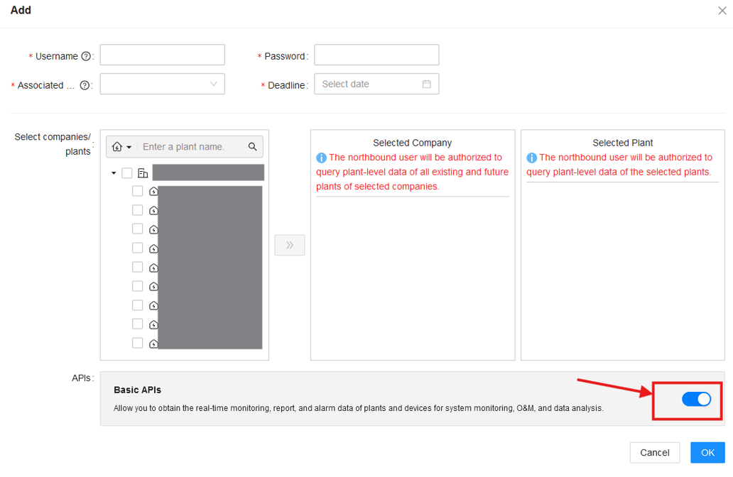Check the first plant checkbox
The image size is (733, 477).
point(137,190)
